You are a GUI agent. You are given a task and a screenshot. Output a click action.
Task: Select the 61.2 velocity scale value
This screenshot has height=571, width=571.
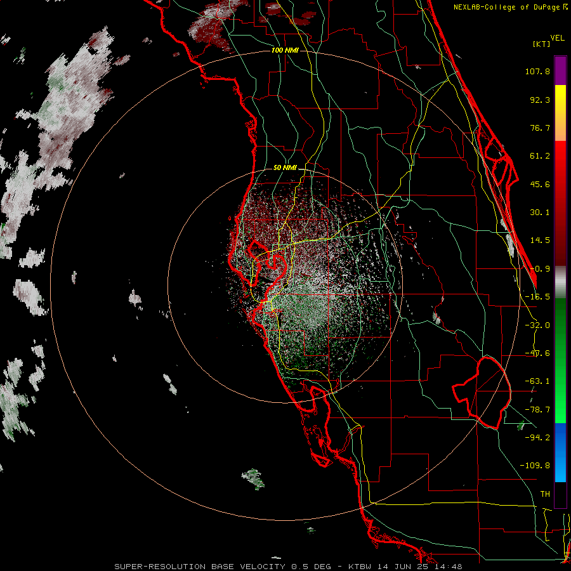(x=540, y=156)
